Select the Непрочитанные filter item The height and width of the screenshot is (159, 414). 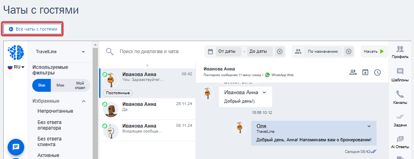click(55, 111)
